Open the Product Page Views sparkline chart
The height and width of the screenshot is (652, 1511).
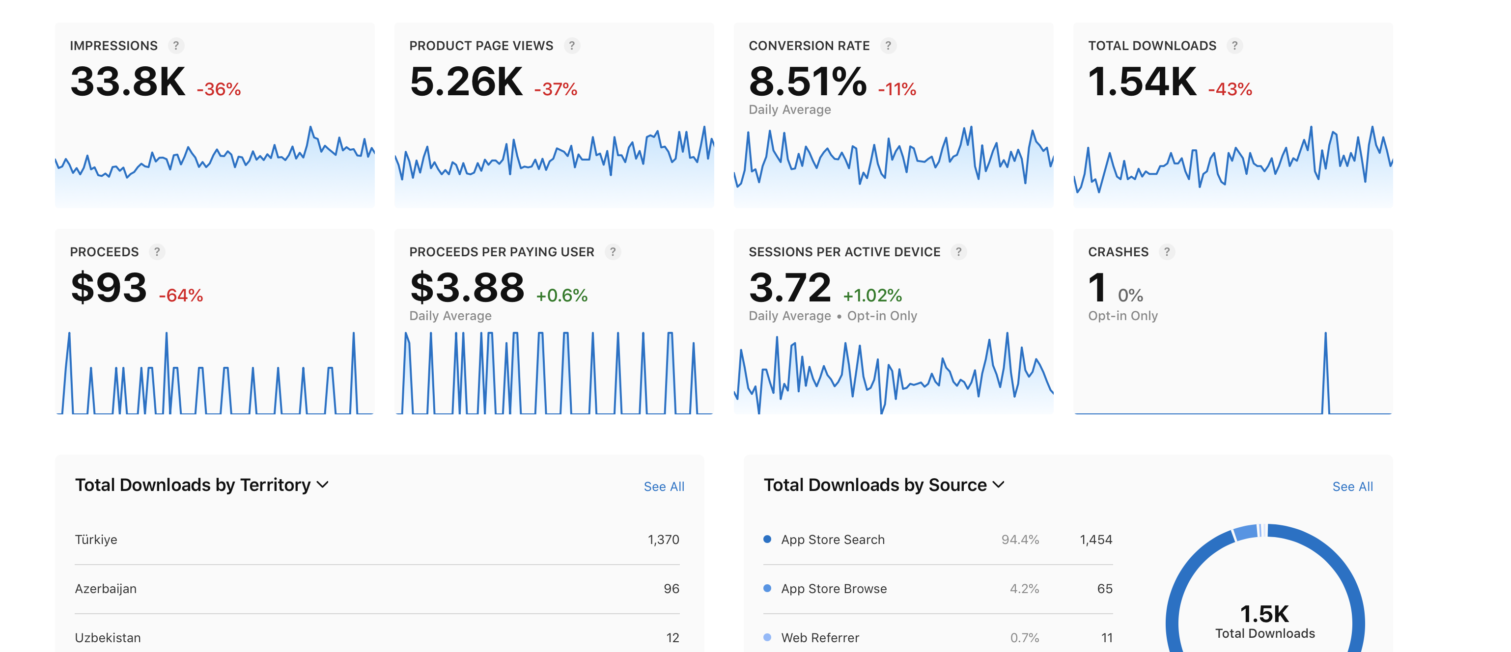(x=554, y=165)
